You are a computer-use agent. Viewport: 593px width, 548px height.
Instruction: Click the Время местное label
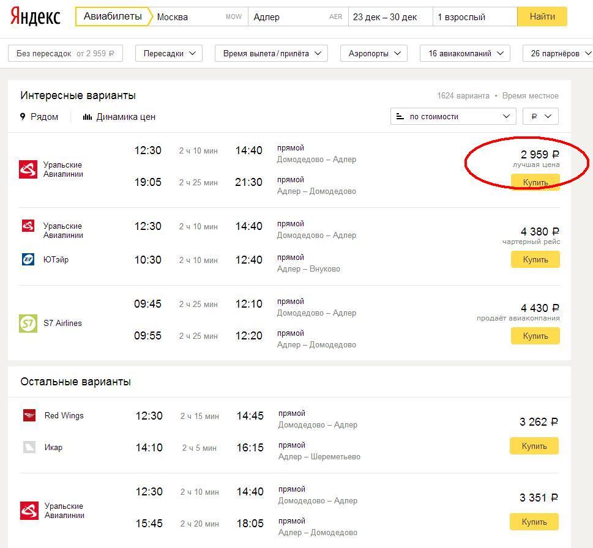click(530, 95)
